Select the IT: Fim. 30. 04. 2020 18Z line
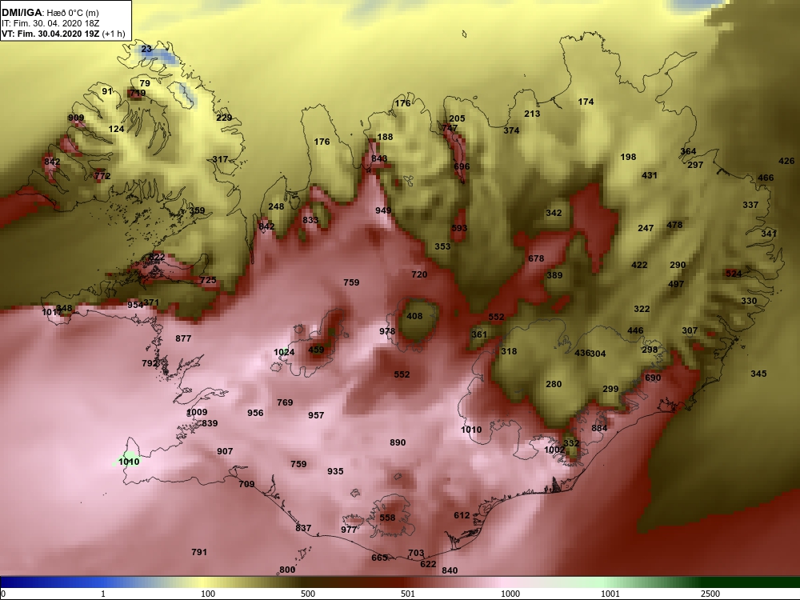 [50, 23]
